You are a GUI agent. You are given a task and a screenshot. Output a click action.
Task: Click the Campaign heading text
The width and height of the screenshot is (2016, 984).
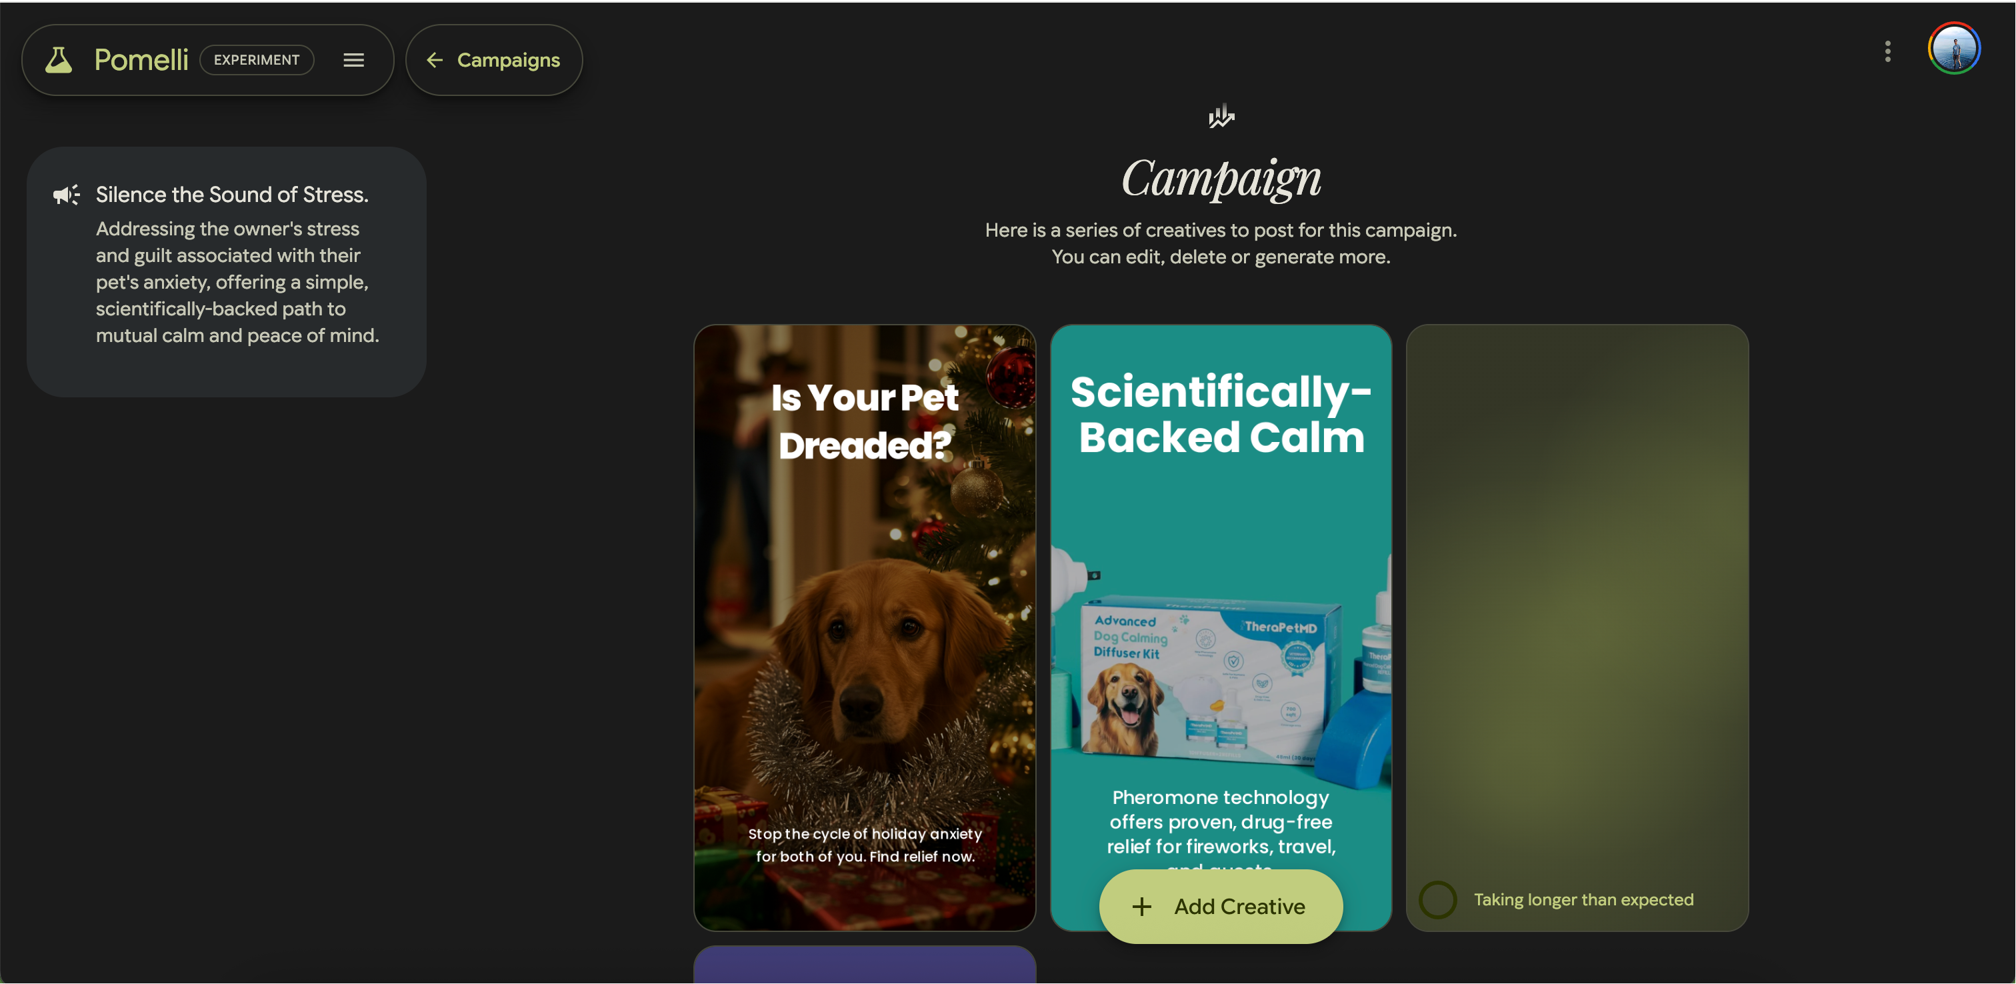point(1221,179)
